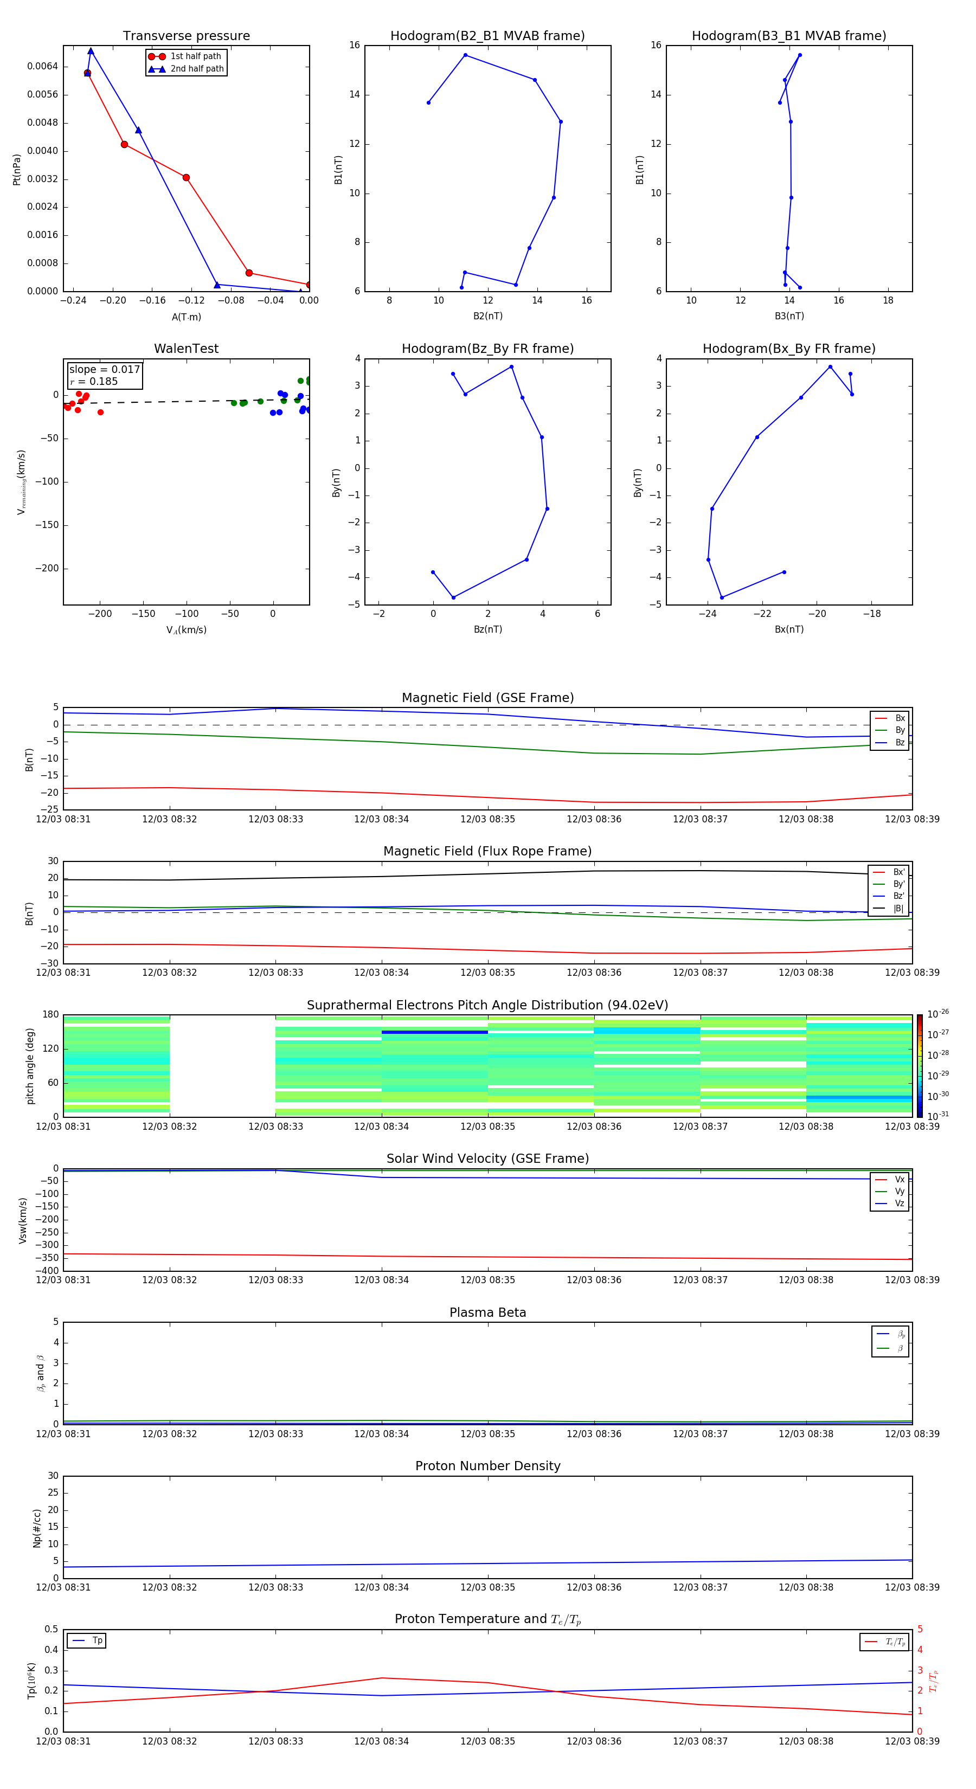Click the 'Proton Number Density' plot title
This screenshot has height=1789, width=976.
[487, 1466]
